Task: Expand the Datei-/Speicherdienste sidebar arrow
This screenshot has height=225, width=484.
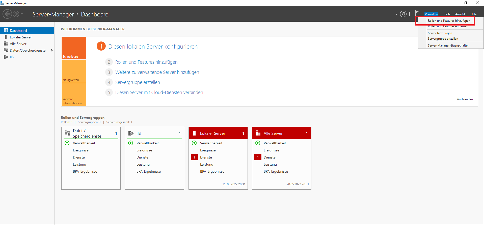Action: 52,50
